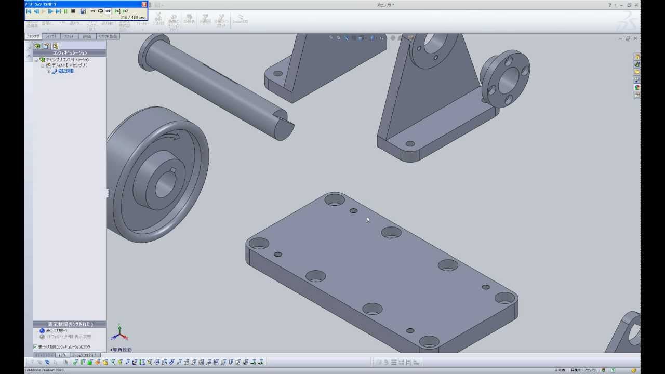Click the fourth task pane icon on right edge
The width and height of the screenshot is (665, 374).
coord(637,79)
